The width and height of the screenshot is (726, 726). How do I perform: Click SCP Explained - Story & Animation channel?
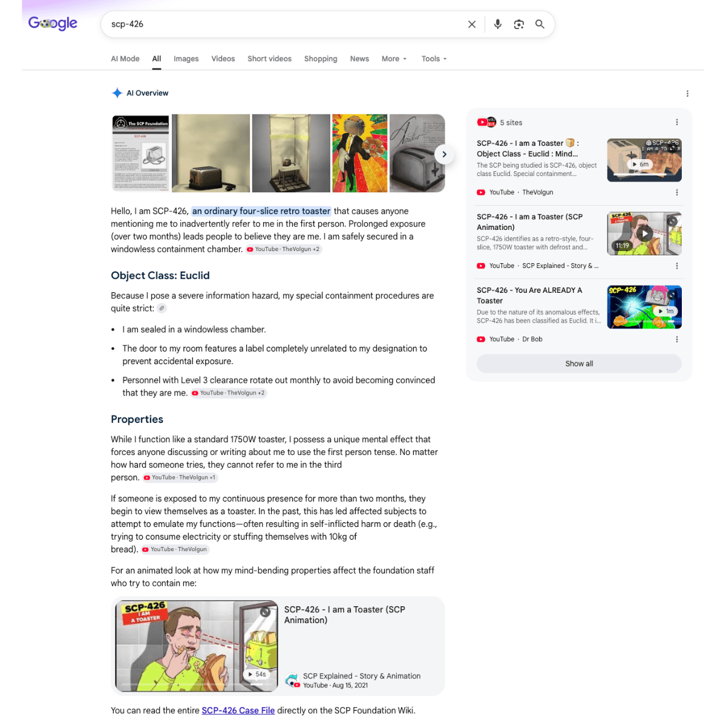click(362, 676)
